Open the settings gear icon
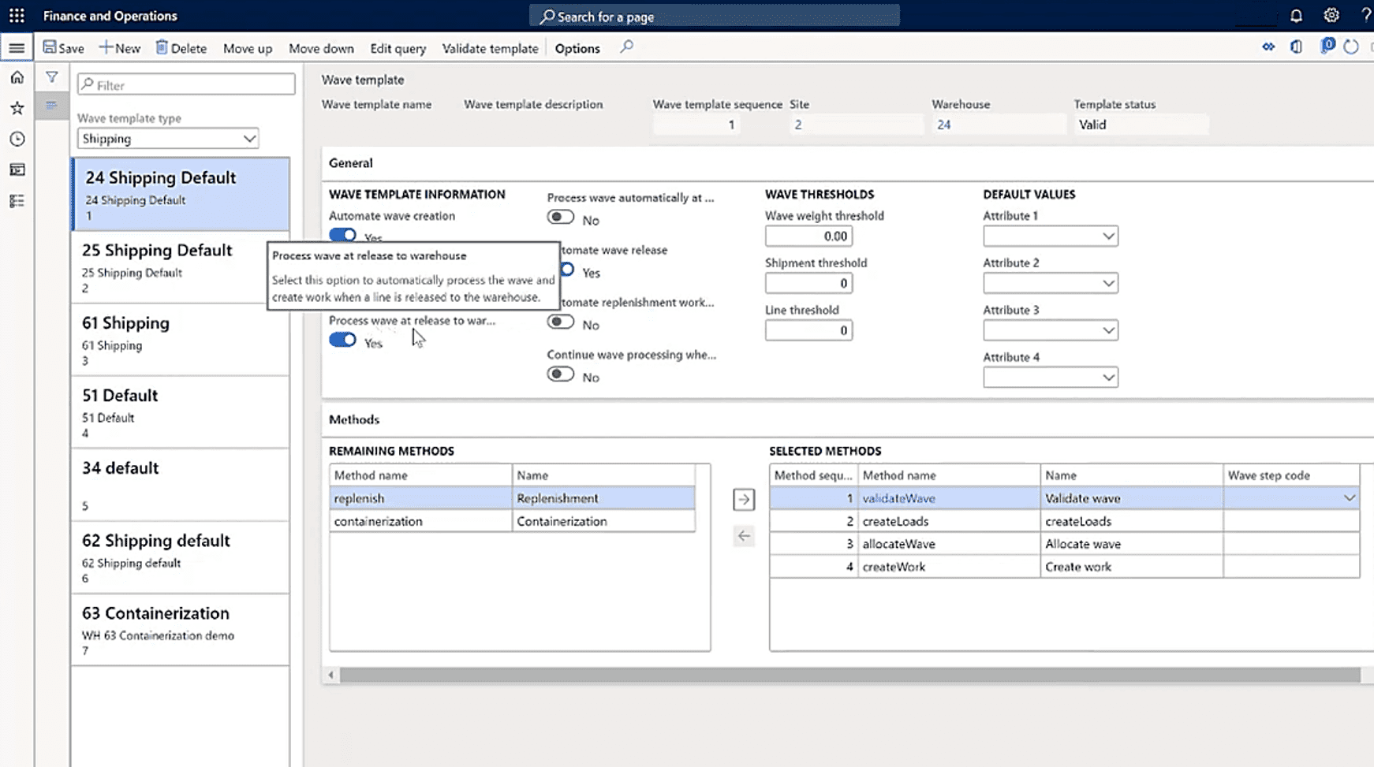The image size is (1374, 767). pos(1331,16)
